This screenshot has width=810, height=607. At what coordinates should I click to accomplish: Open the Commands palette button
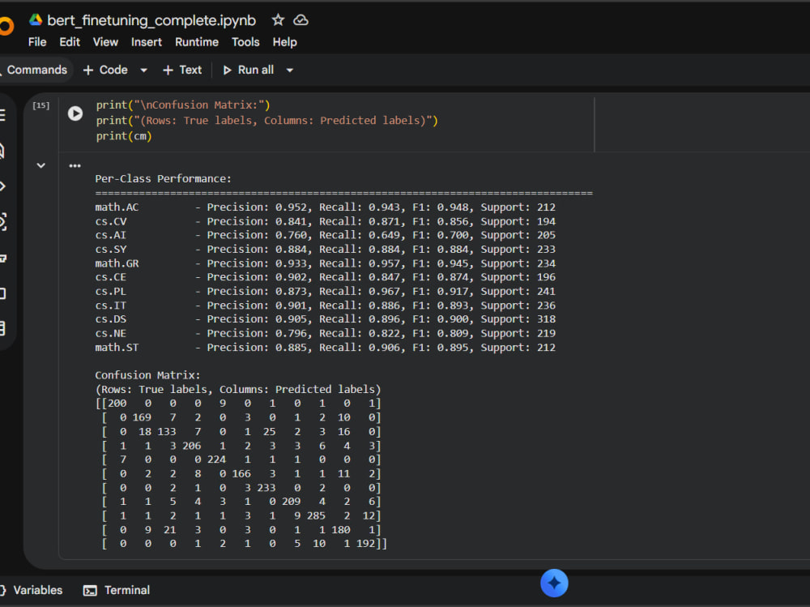(x=34, y=70)
